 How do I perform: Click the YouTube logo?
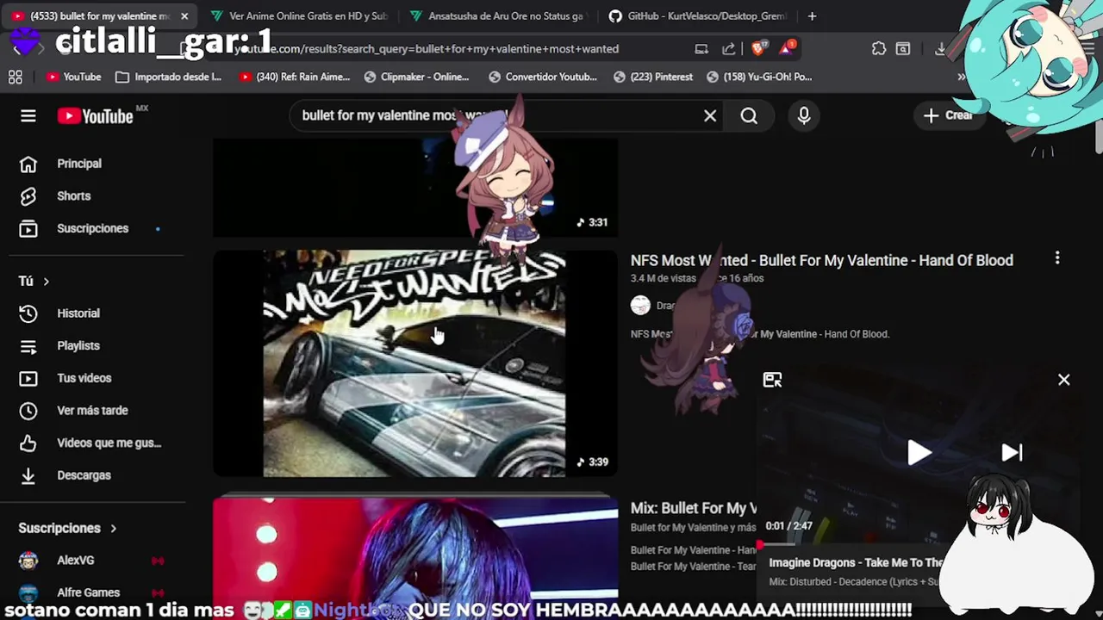95,116
